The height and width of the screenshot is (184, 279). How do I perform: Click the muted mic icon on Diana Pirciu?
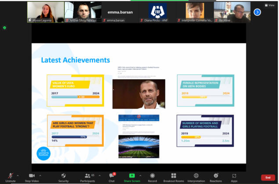click(x=141, y=21)
